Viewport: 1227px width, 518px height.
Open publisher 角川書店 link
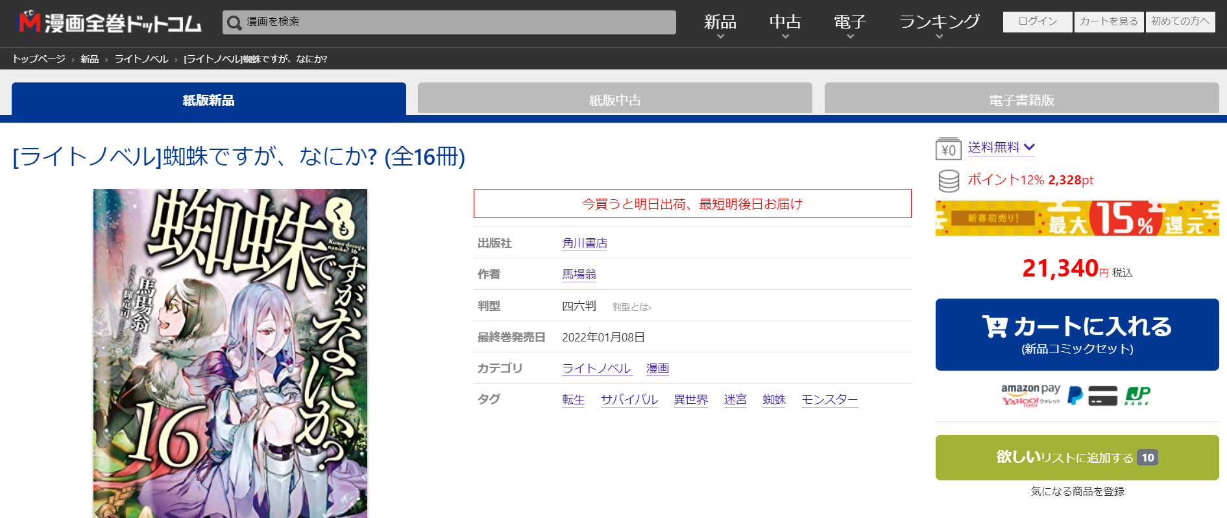click(x=585, y=243)
